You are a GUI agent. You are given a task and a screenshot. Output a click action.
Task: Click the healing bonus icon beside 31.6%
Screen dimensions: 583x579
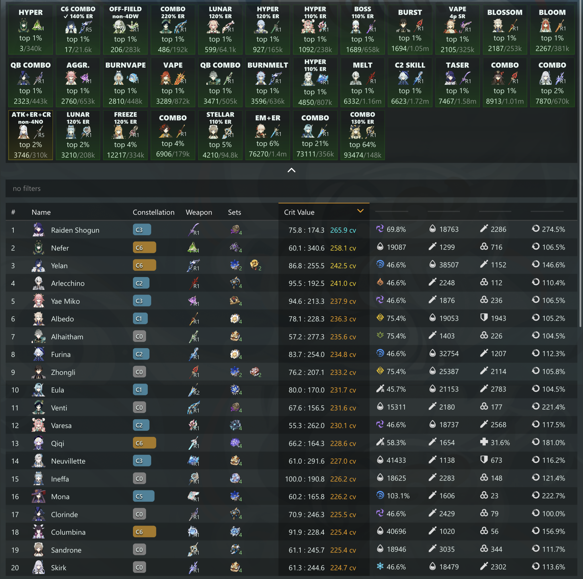(x=484, y=442)
